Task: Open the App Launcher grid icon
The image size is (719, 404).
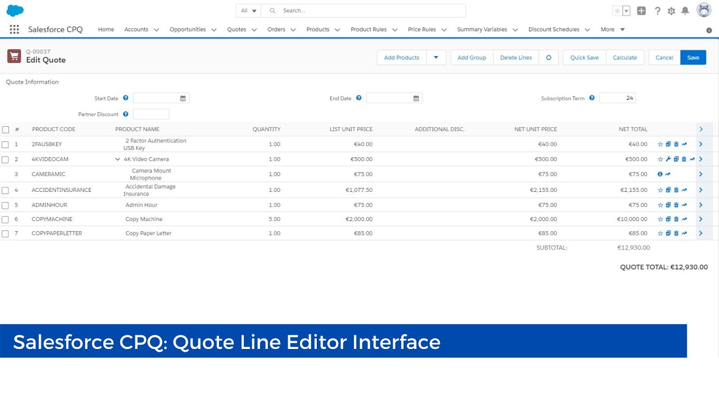Action: pos(15,29)
